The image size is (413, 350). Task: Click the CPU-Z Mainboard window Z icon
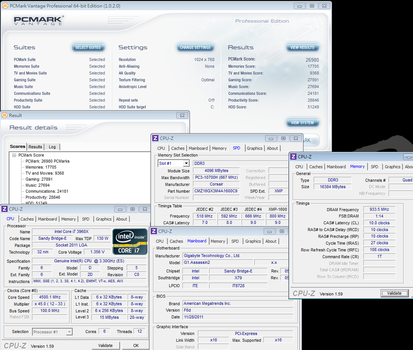[x=154, y=231]
